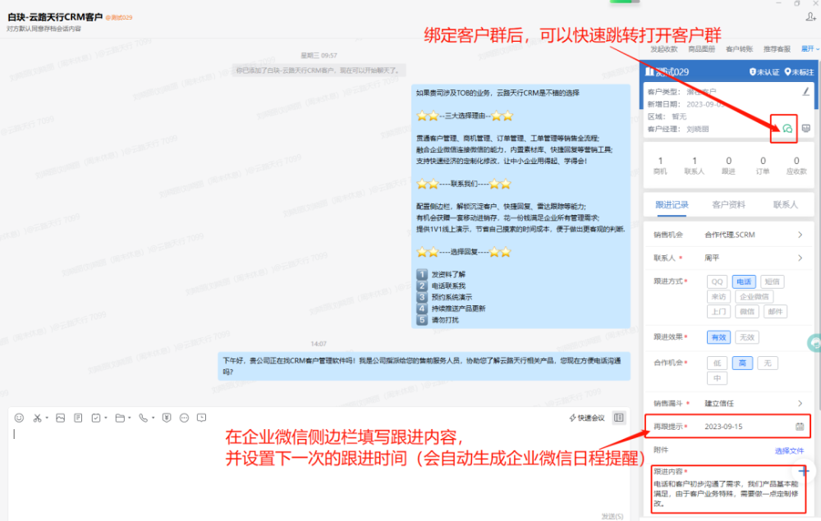The width and height of the screenshot is (821, 521).
Task: View the 联系人 count stat
Action: [x=695, y=165]
